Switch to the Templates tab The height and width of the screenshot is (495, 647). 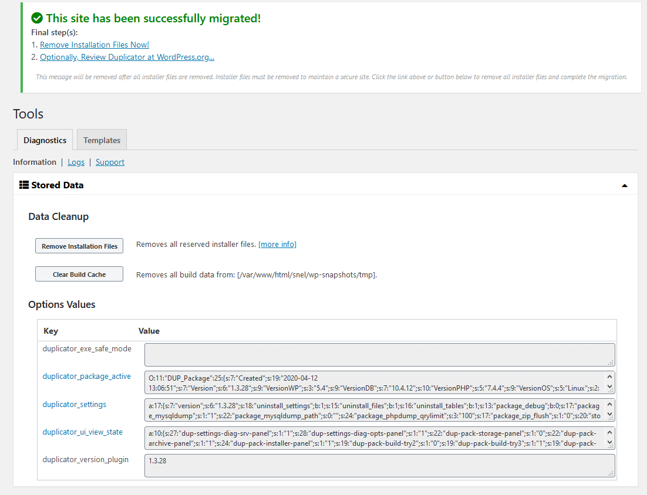[102, 140]
